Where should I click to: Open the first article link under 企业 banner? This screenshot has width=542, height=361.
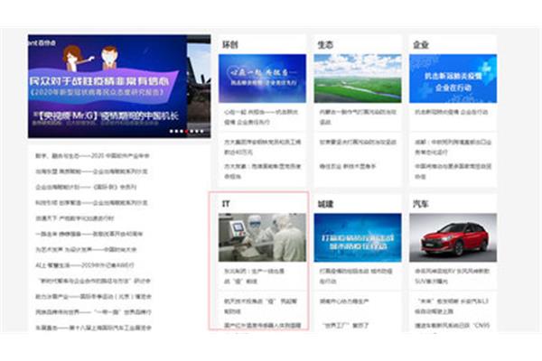click(x=451, y=112)
